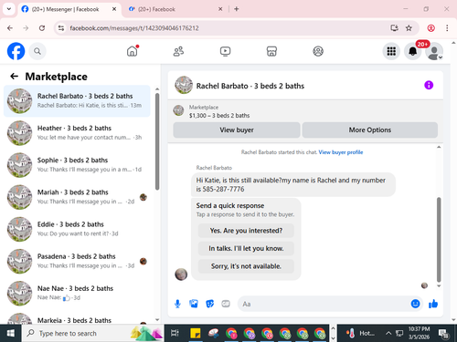
Task: Click the site information icon in address bar
Action: tap(61, 28)
